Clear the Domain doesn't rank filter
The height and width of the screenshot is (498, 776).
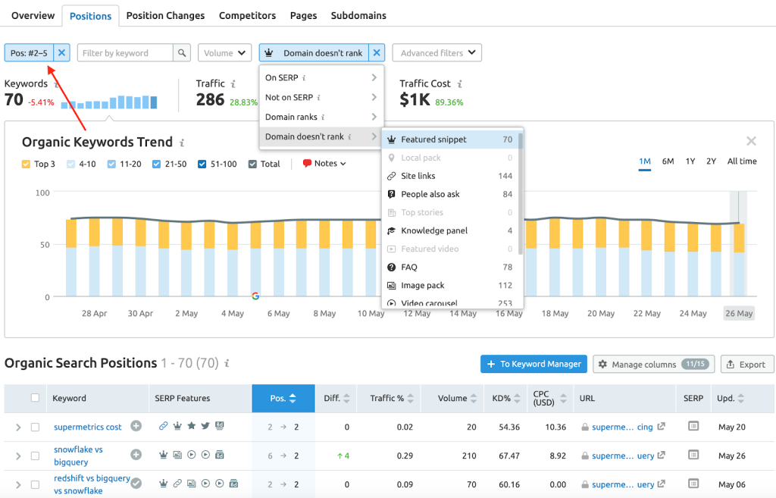pyautogui.click(x=377, y=52)
